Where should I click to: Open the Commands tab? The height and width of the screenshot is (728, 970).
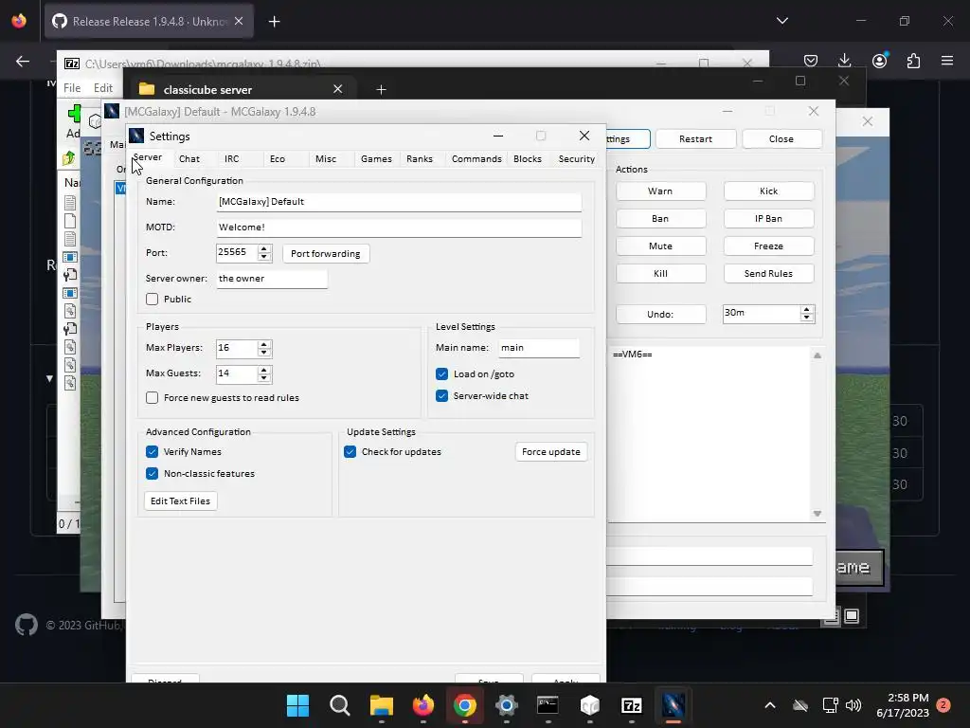476,158
